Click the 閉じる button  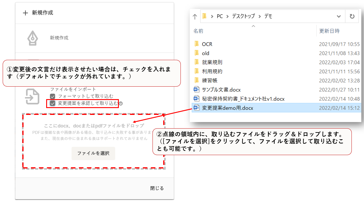tap(157, 188)
